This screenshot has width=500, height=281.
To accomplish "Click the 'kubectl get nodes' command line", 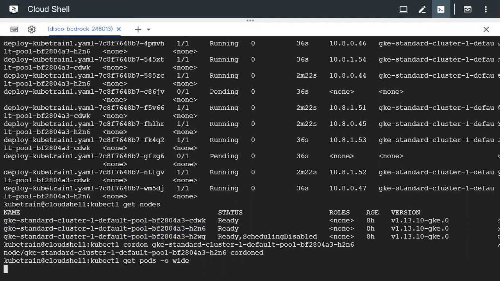I will pos(82,205).
